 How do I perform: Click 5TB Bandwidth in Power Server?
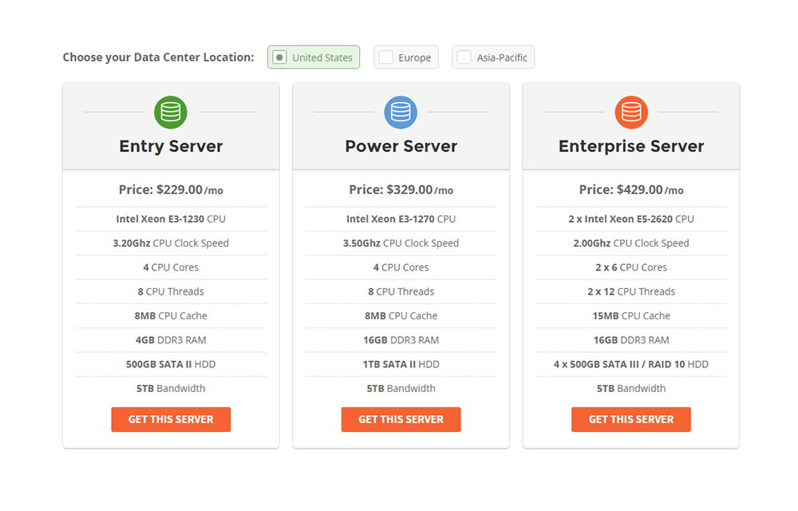[401, 388]
